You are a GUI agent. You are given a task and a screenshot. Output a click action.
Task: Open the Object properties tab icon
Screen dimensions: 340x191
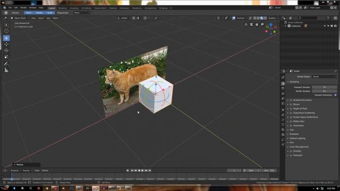283,110
